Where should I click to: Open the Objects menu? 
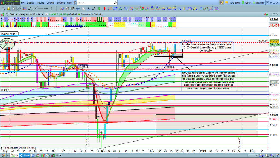click(50, 3)
